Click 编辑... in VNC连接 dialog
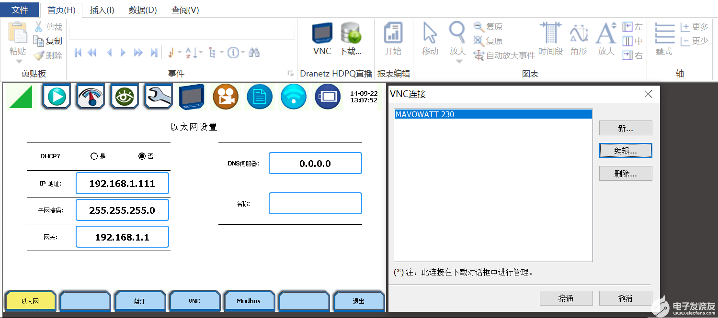 [x=626, y=151]
